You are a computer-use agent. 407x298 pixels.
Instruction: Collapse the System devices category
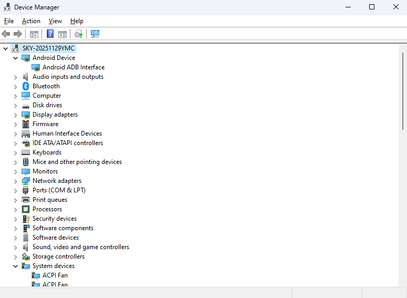[16, 266]
